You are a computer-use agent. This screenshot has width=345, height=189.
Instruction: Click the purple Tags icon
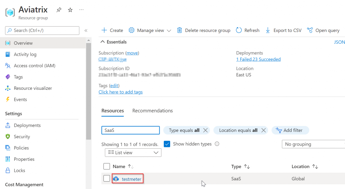[8, 77]
